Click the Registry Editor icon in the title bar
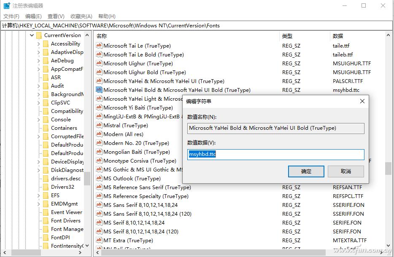Image resolution: width=394 pixels, height=257 pixels. pyautogui.click(x=6, y=5)
